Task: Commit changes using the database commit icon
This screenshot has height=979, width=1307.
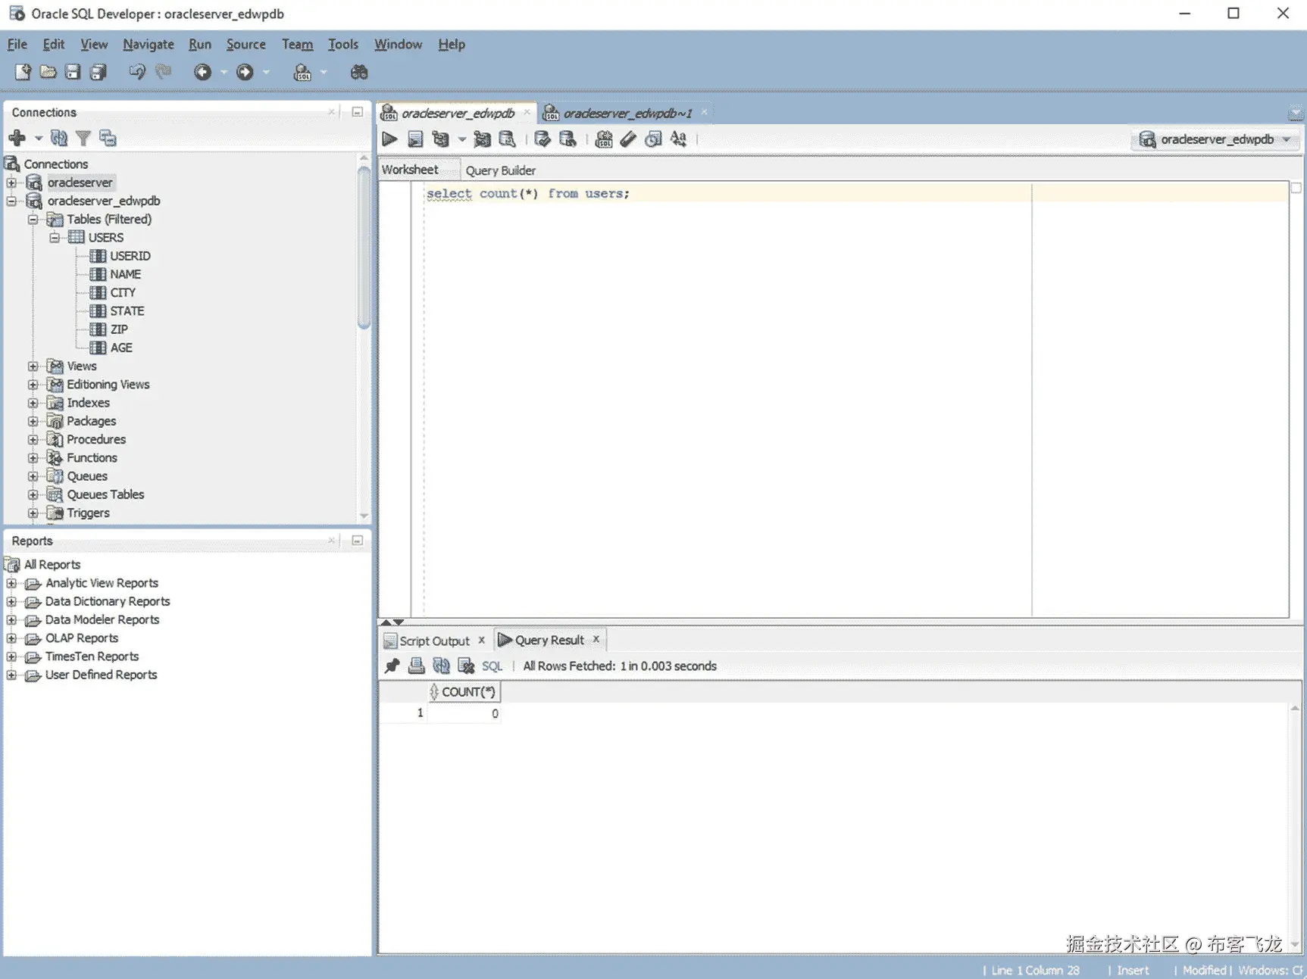Action: (x=541, y=139)
